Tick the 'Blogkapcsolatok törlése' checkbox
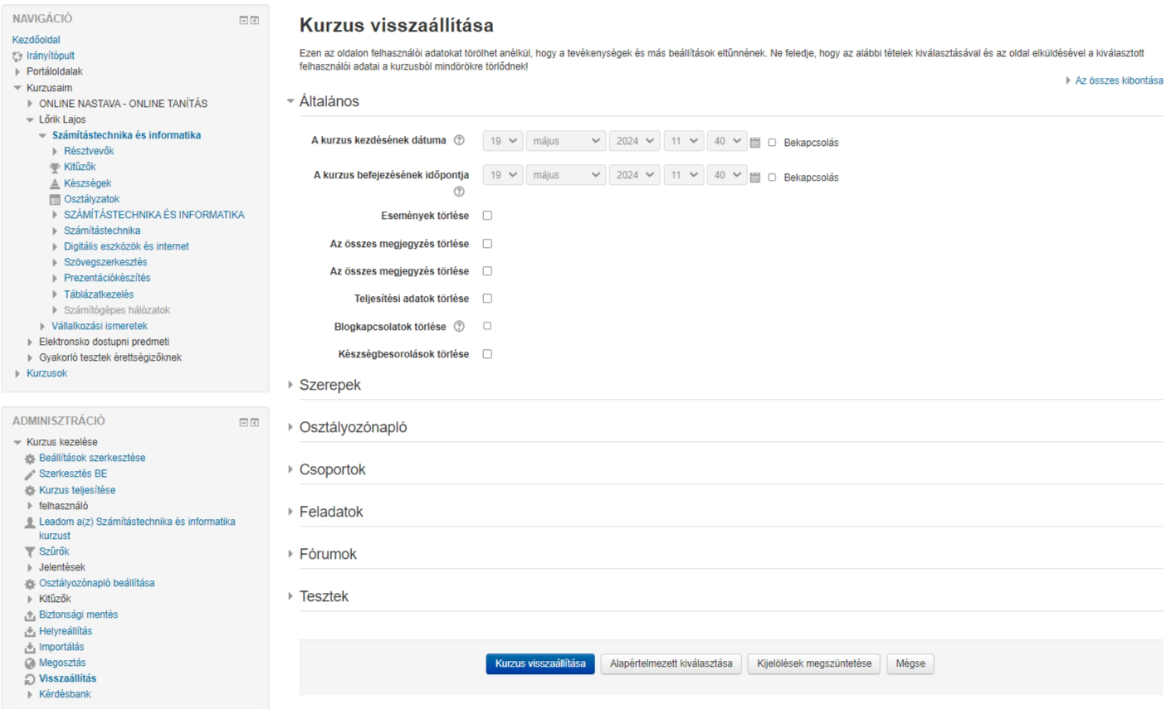The width and height of the screenshot is (1167, 709). point(487,326)
